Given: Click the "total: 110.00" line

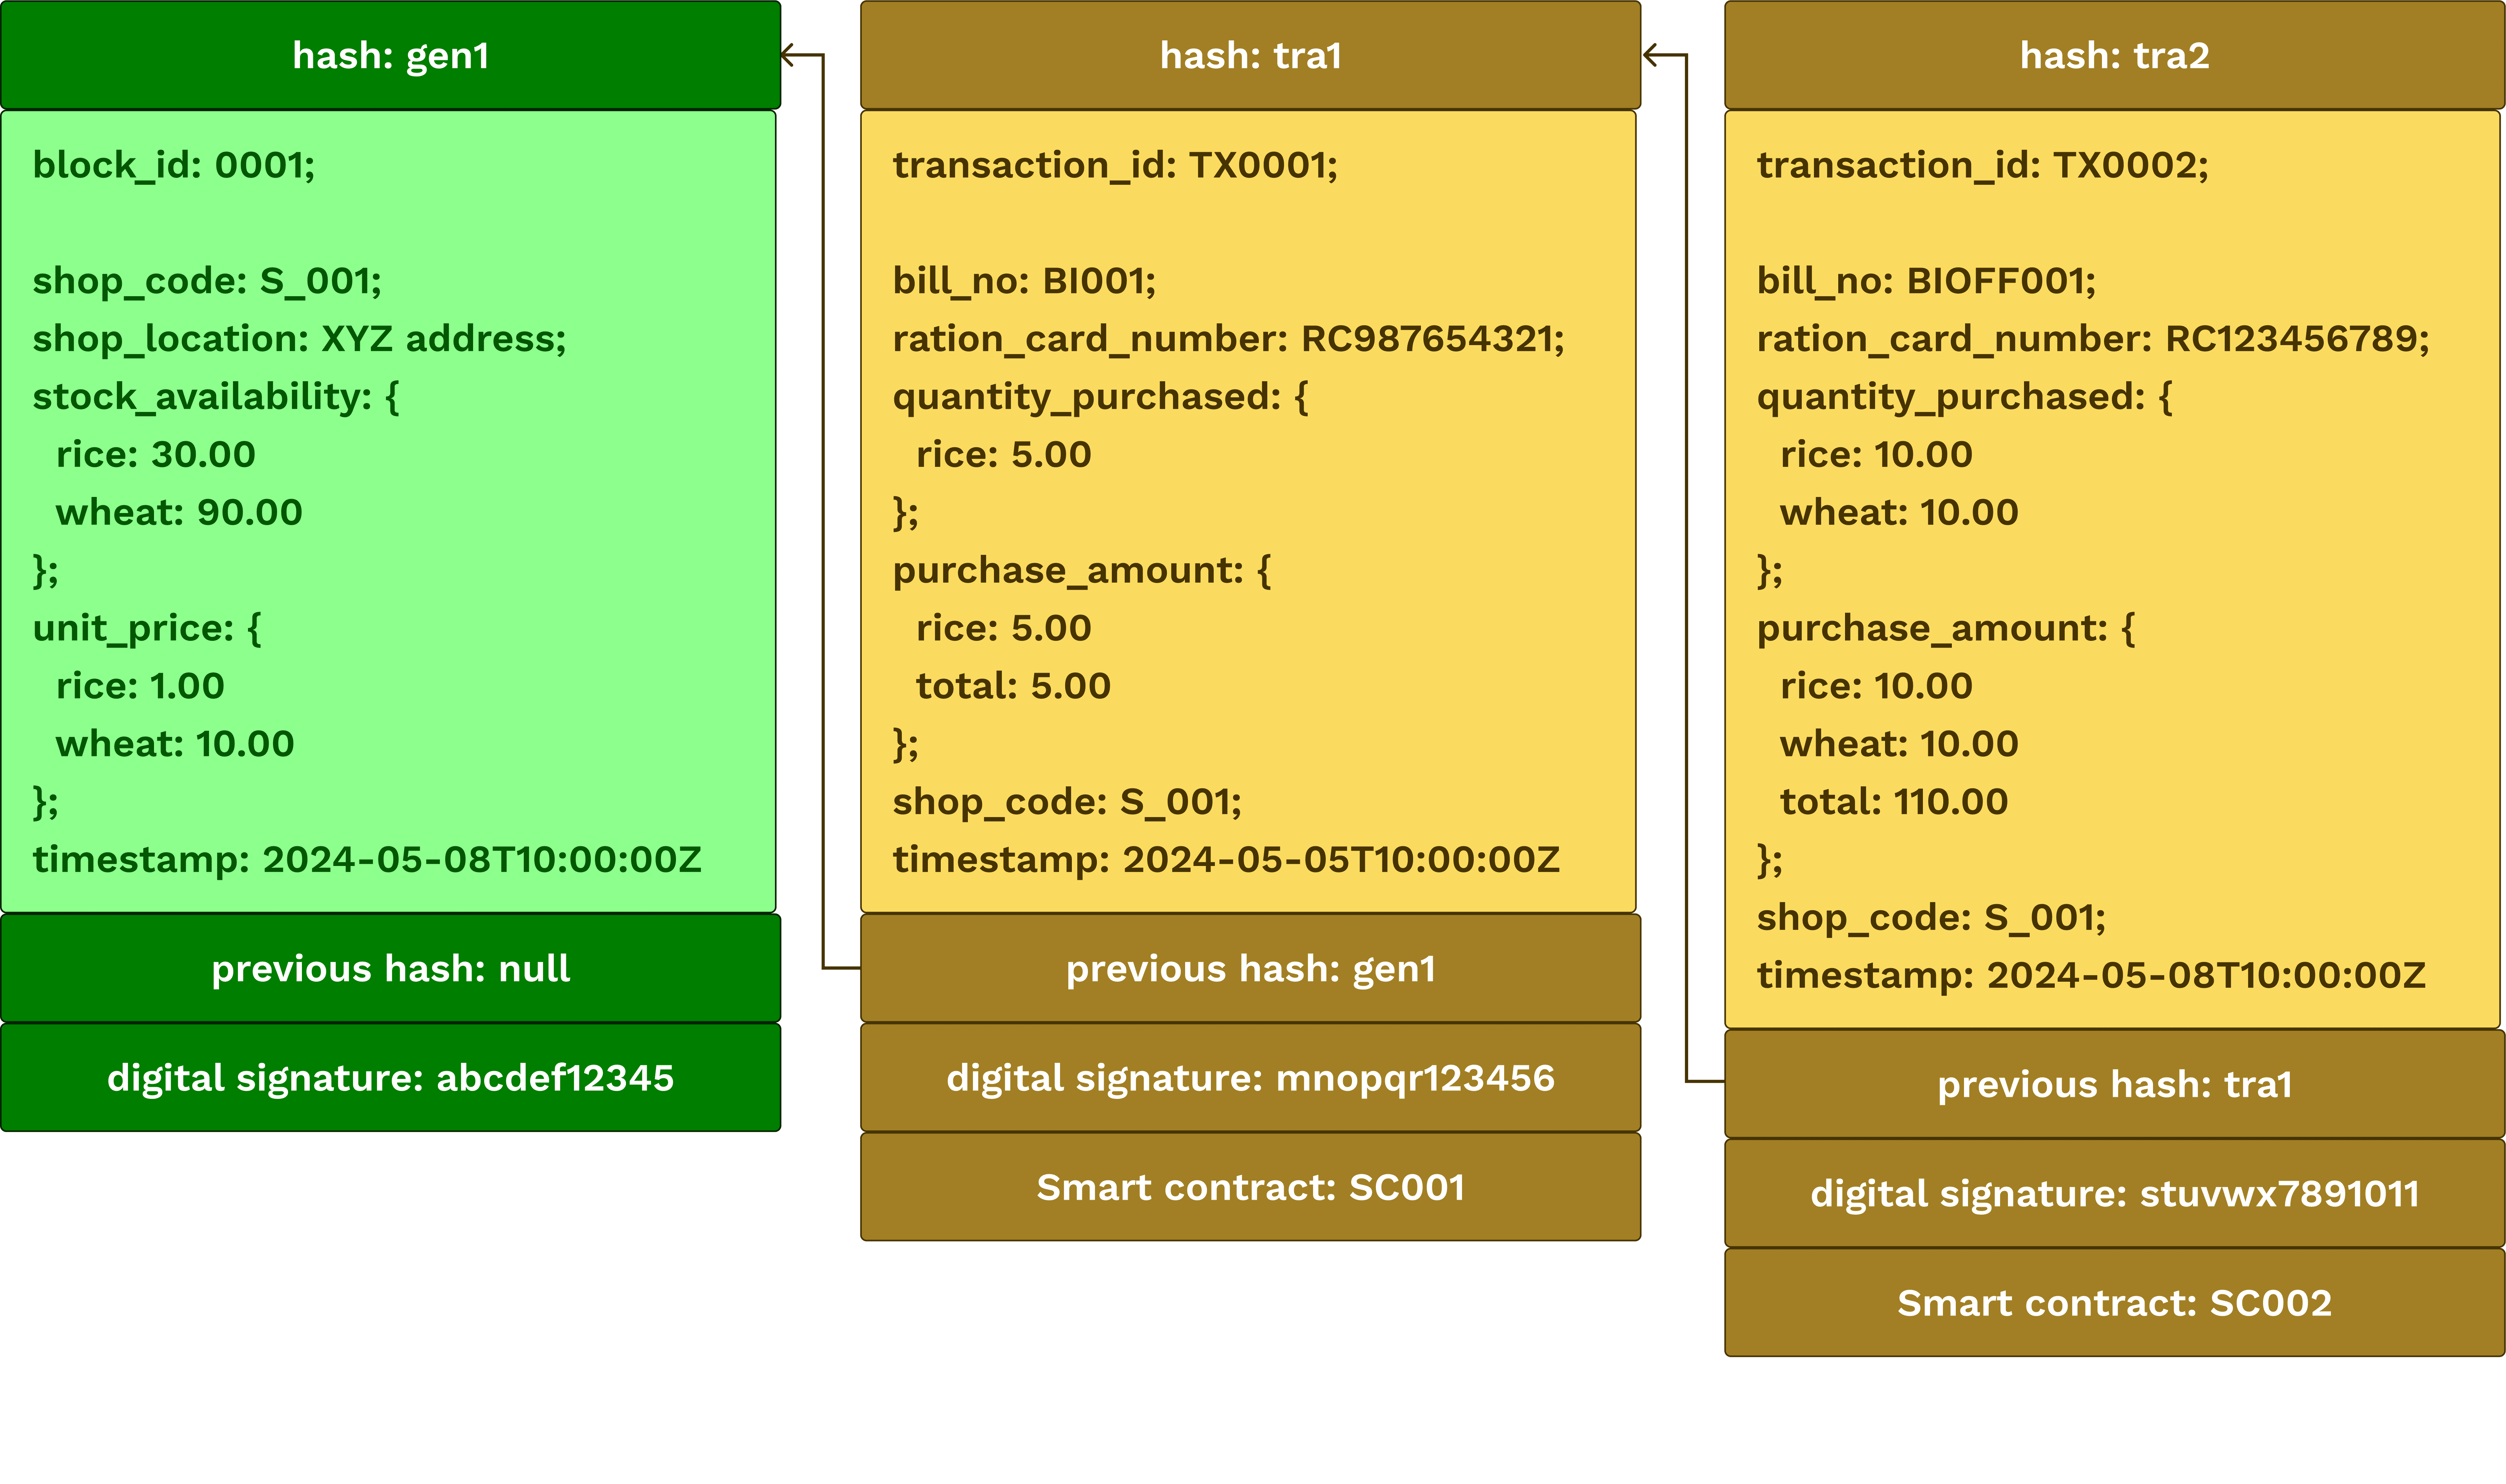Looking at the screenshot, I should click(1894, 802).
